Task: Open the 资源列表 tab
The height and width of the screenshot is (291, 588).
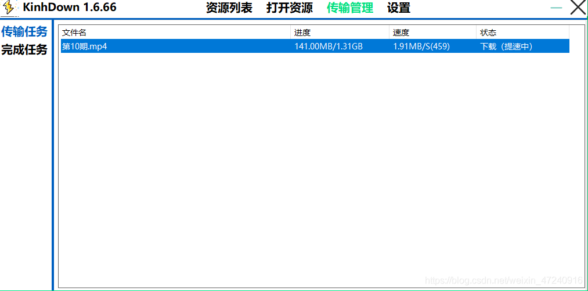Action: click(229, 8)
